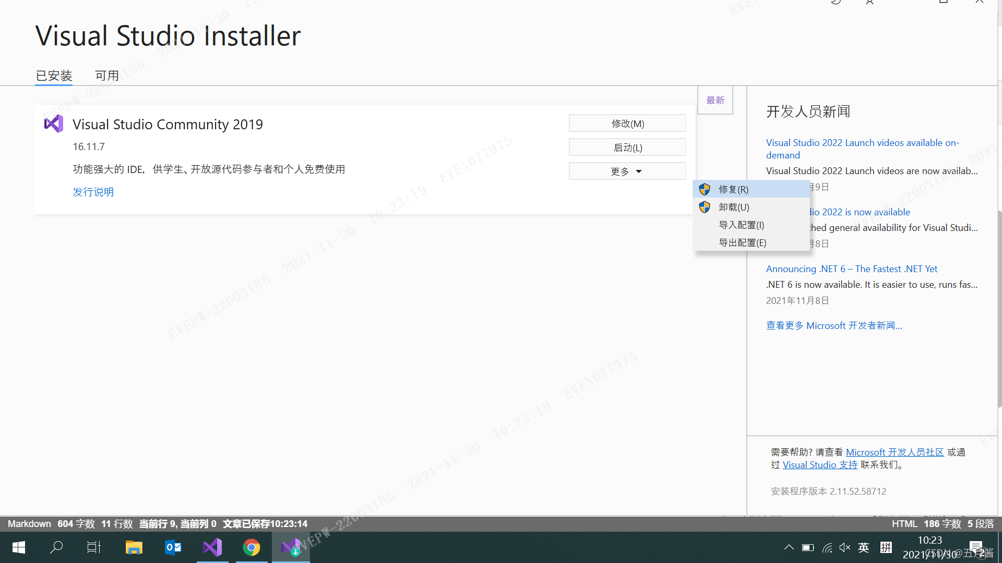
Task: Click the Wi-Fi icon in the system tray
Action: pos(827,547)
